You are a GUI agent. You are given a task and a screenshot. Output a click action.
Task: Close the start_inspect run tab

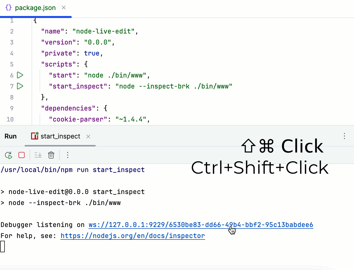coord(88,136)
